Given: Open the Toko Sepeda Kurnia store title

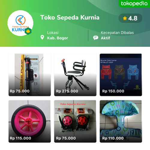Looking at the screenshot, I should pos(70,17).
